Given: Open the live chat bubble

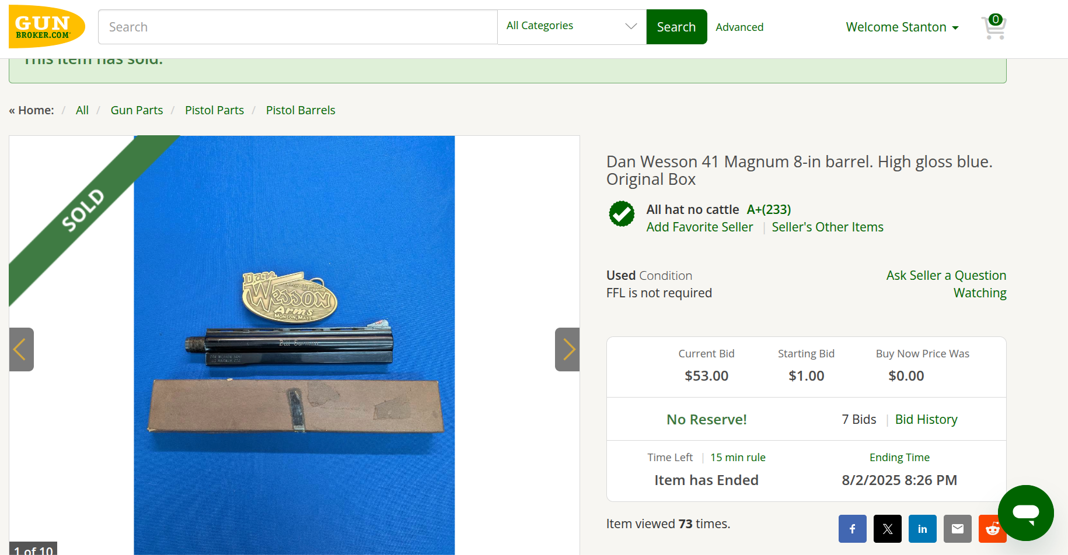Looking at the screenshot, I should tap(1025, 513).
